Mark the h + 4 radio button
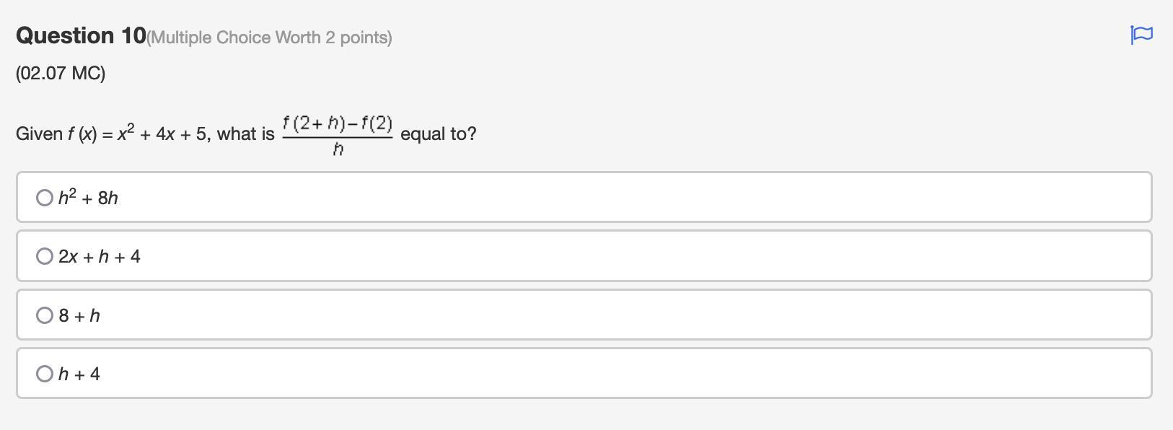Viewport: 1173px width, 430px height. pyautogui.click(x=45, y=374)
